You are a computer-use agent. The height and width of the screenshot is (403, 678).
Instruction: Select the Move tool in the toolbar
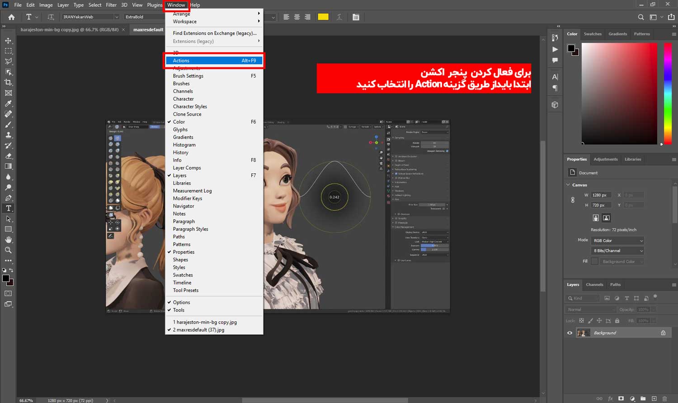(x=8, y=41)
